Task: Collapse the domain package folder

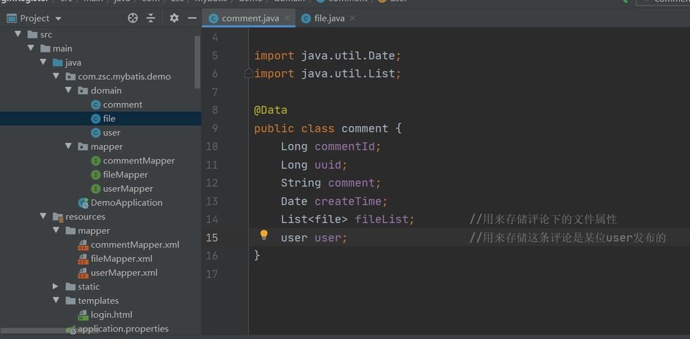Action: [x=69, y=90]
